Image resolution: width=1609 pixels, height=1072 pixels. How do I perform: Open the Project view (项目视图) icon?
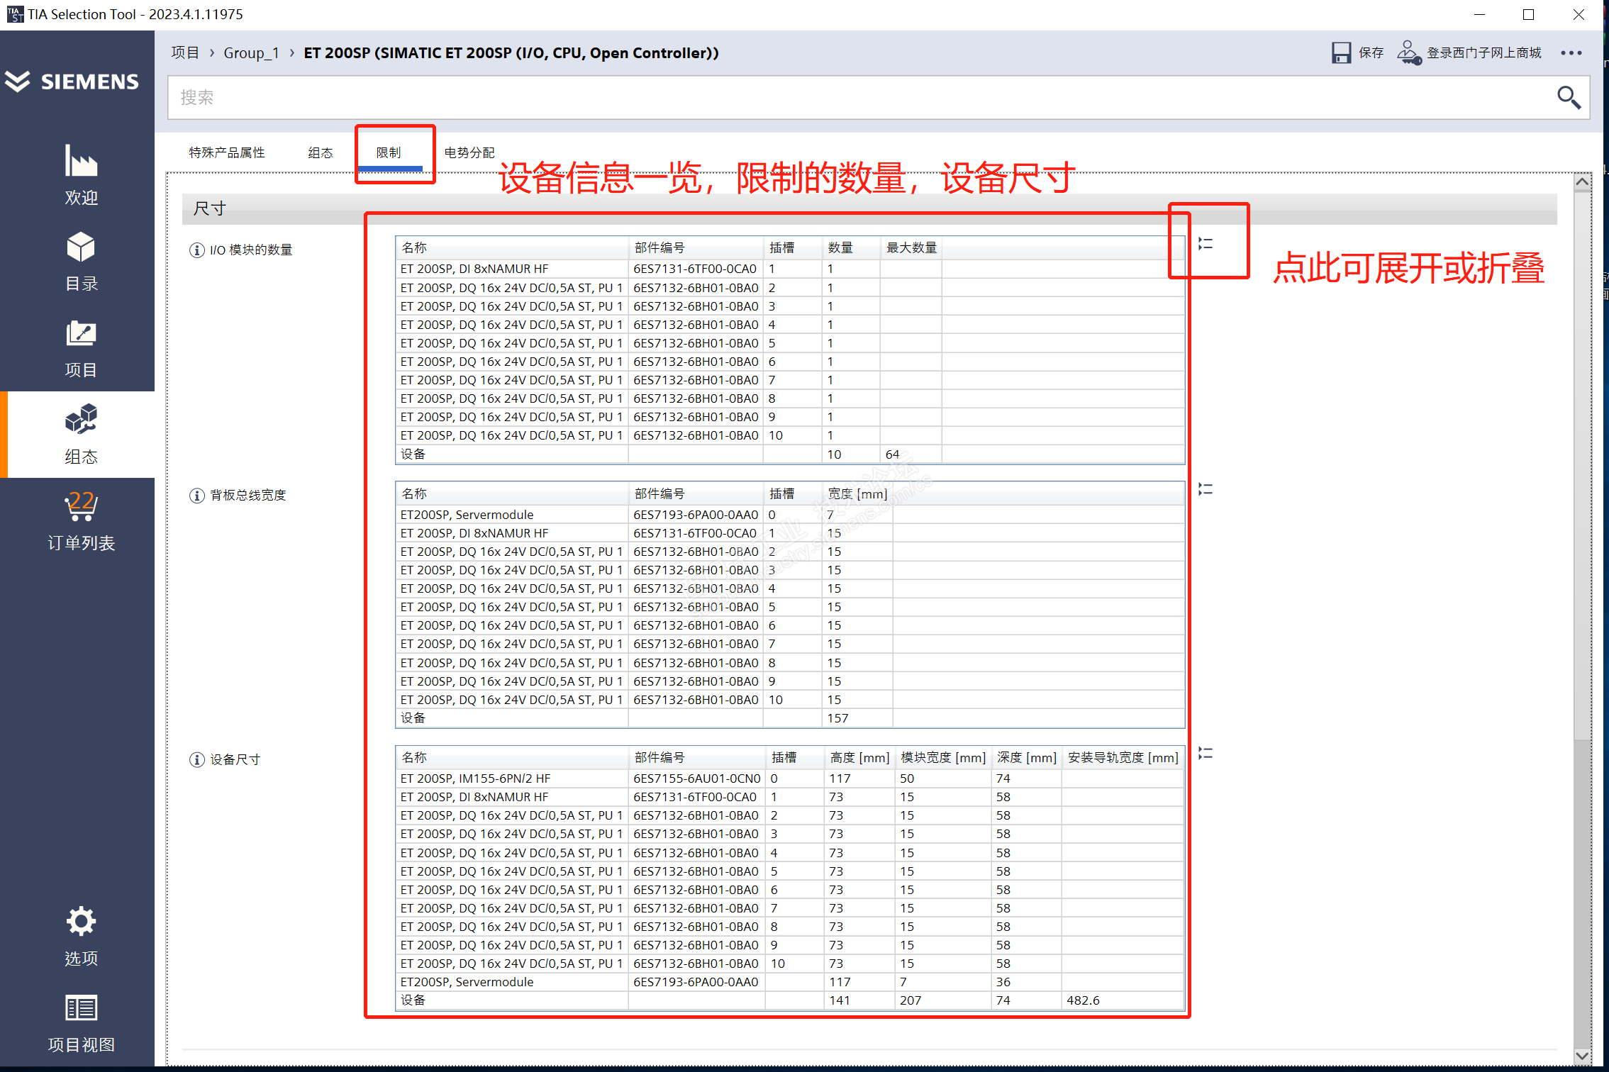coord(81,1007)
